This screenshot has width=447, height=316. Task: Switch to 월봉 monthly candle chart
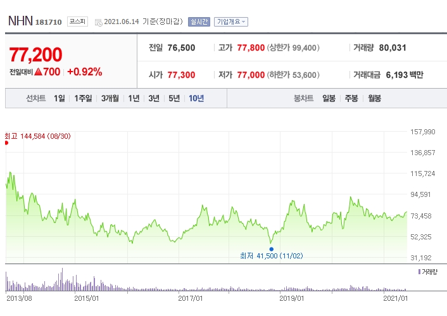point(374,98)
